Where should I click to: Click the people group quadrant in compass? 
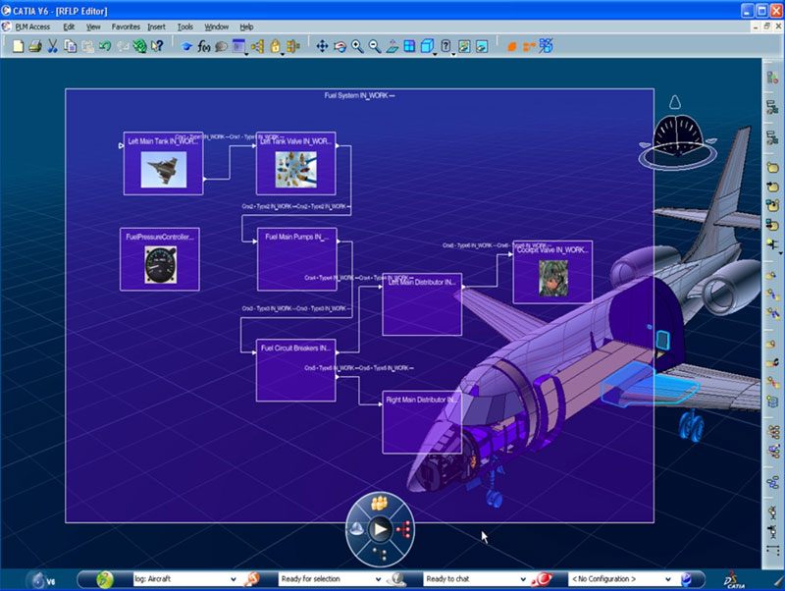380,503
